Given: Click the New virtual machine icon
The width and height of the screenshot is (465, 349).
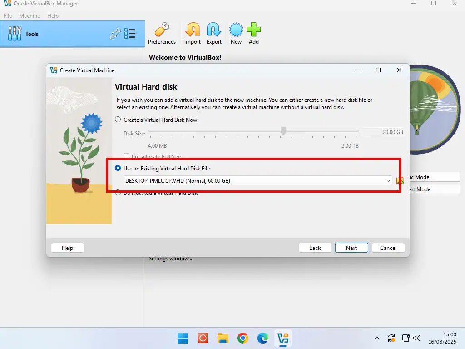Looking at the screenshot, I should point(236,30).
